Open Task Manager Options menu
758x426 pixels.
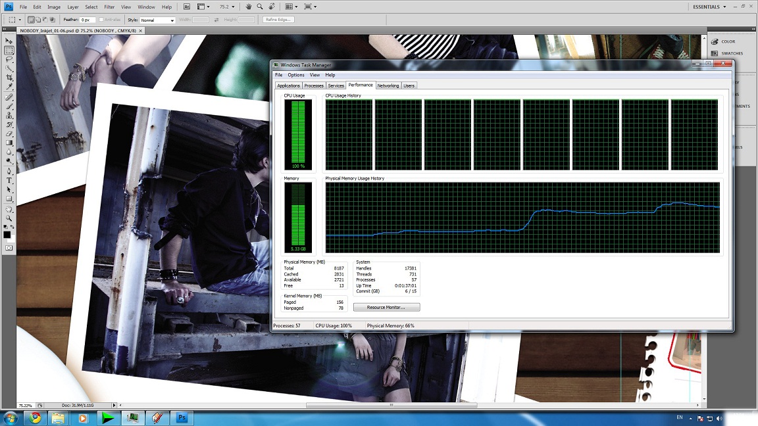point(296,75)
